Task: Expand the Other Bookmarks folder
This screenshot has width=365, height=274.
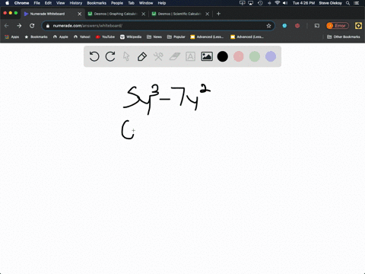Action: tap(344, 37)
